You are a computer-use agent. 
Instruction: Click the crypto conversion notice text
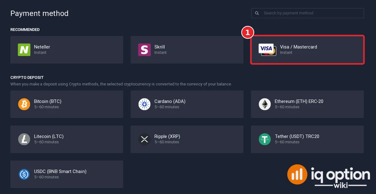[x=121, y=84]
